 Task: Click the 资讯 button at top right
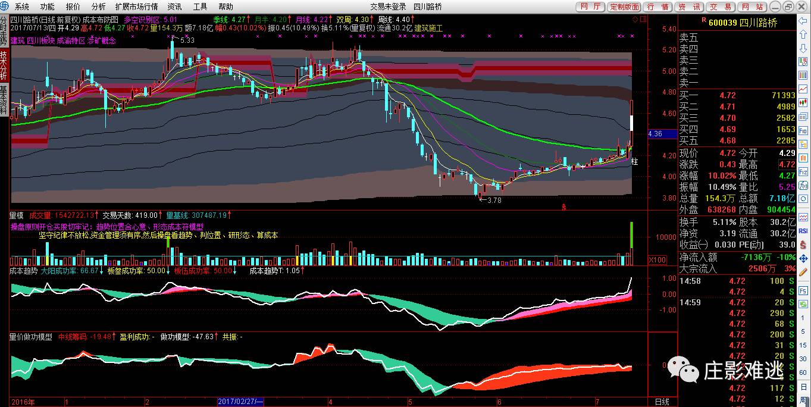click(689, 7)
